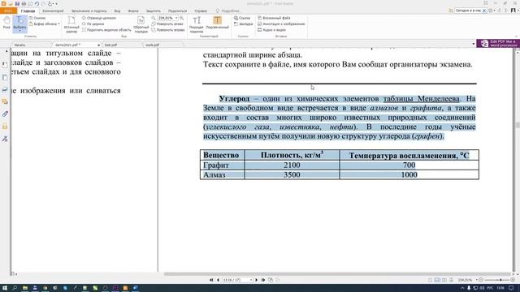Activate the Выбрать select tool

tap(19, 24)
